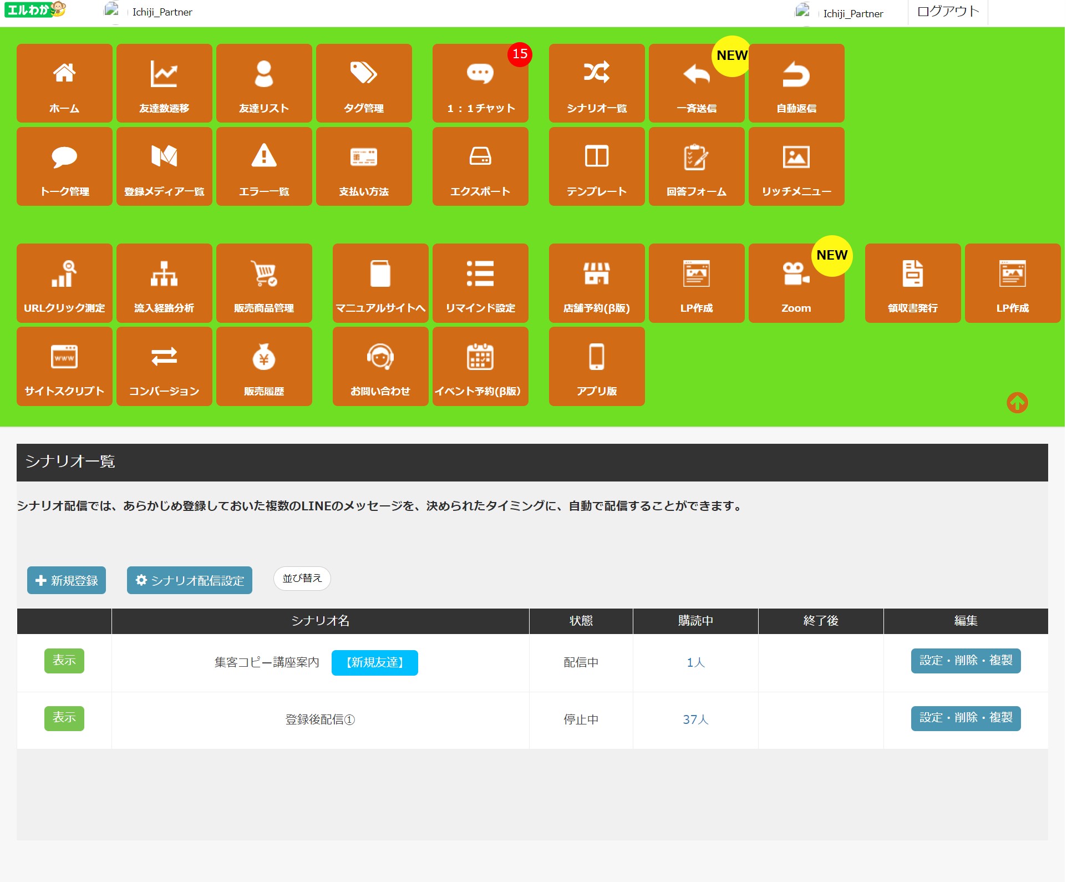Click ログアウト to log out
Viewport: 1077px width, 882px height.
948,12
